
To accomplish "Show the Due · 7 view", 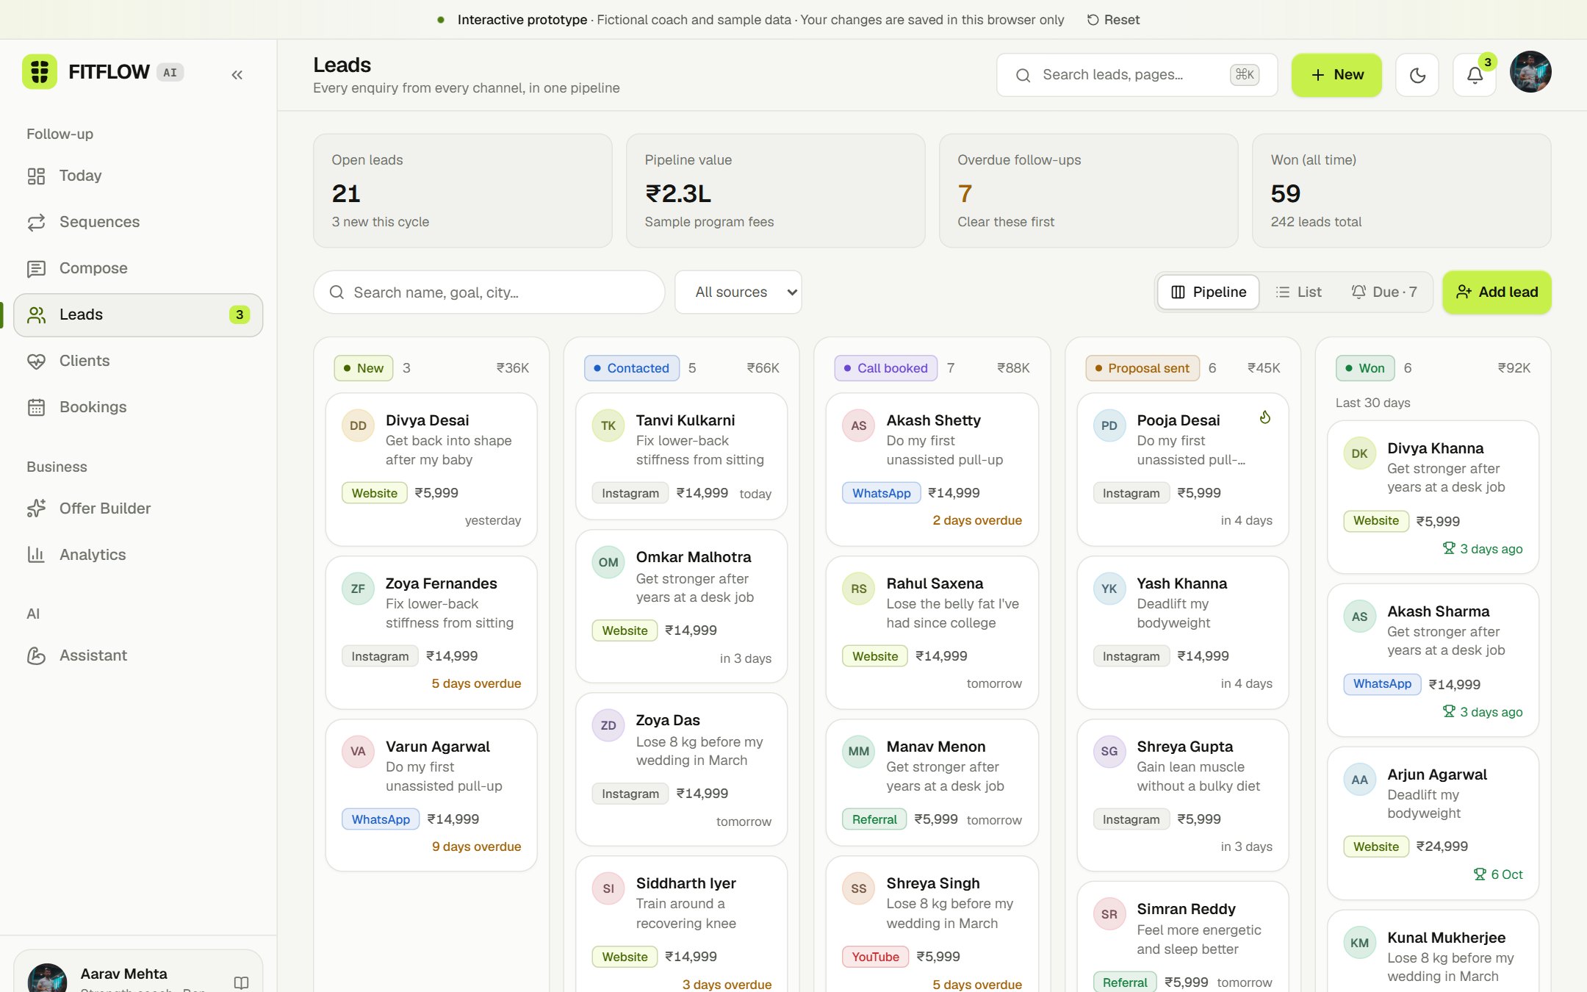I will click(x=1383, y=292).
